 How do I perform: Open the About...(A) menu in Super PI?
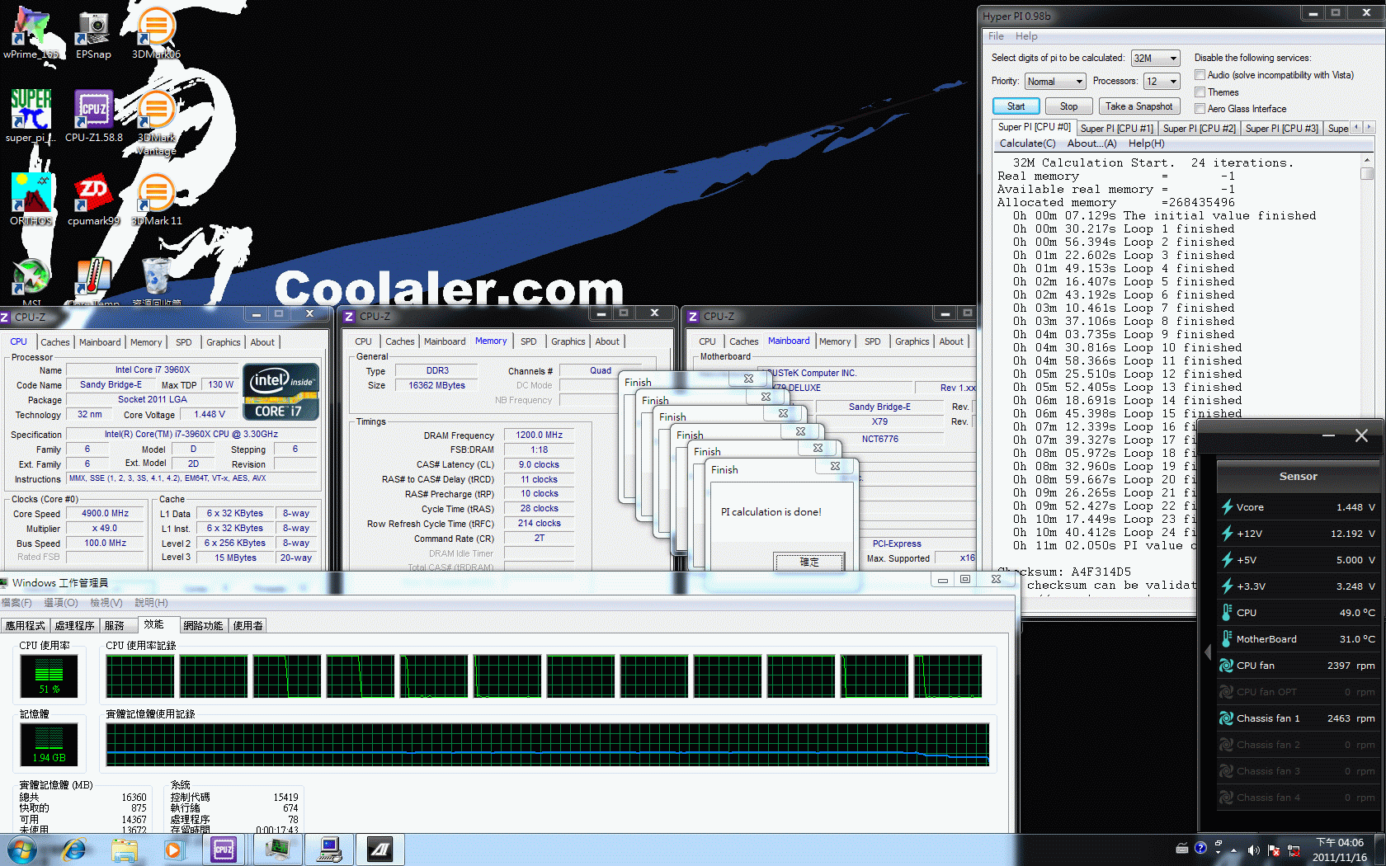click(x=1091, y=144)
